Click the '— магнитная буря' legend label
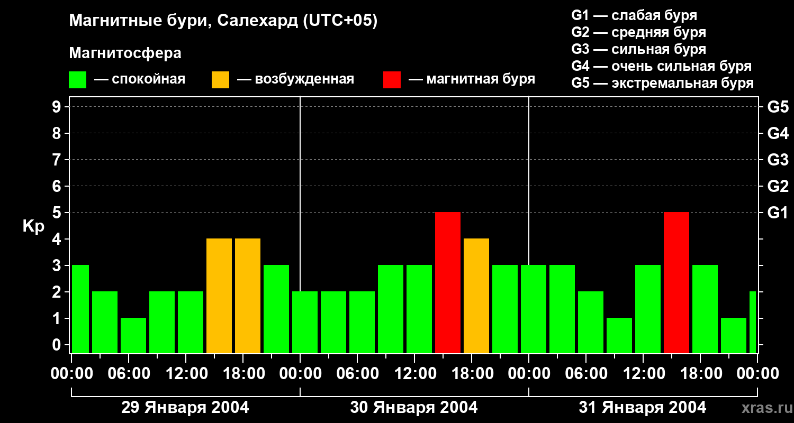This screenshot has height=423, width=794. pos(472,80)
